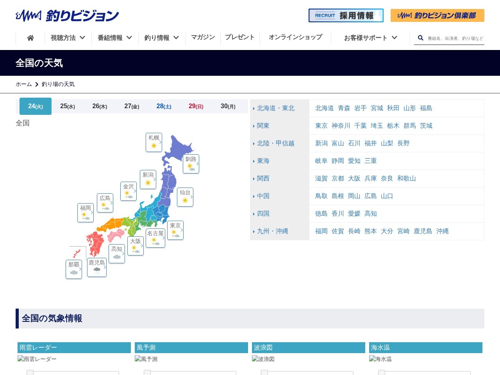This screenshot has width=500, height=375.
Task: Expand the 番組情報 dropdown menu
Action: click(x=115, y=38)
